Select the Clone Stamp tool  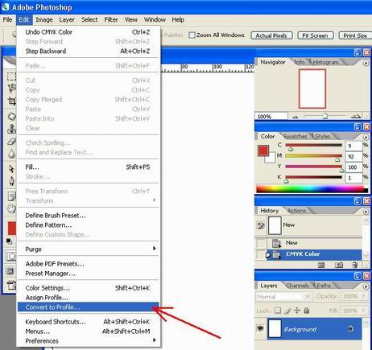pyautogui.click(x=11, y=129)
